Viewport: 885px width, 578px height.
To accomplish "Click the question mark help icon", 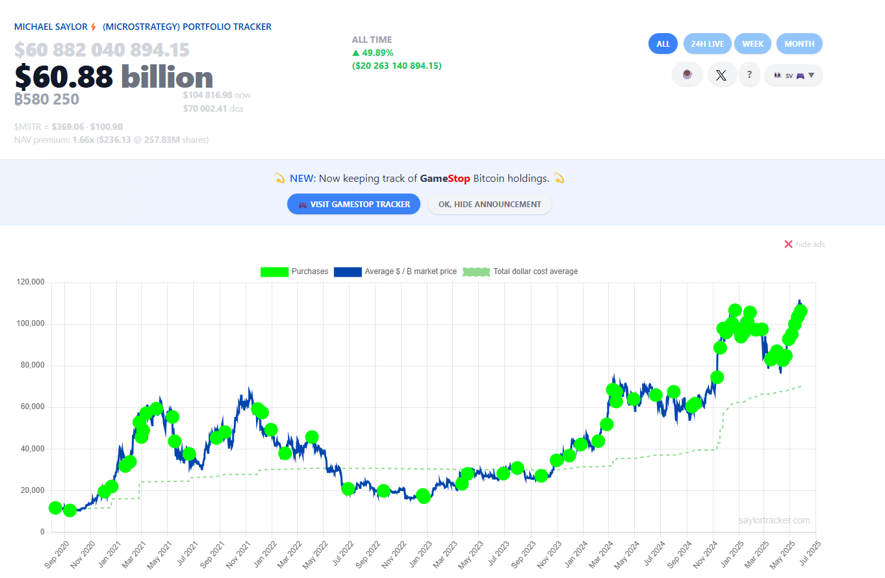I will (x=749, y=75).
